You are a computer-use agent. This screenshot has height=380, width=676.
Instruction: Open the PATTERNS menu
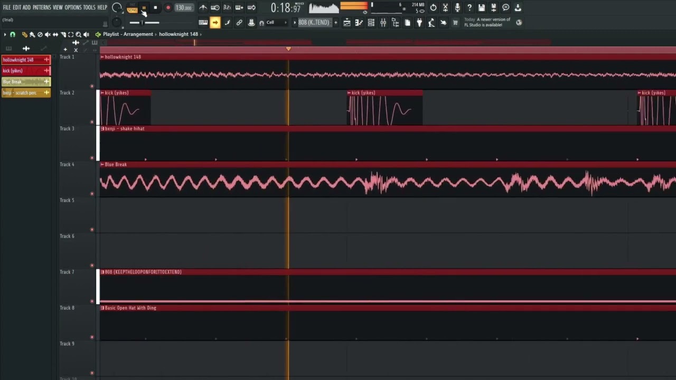[42, 7]
